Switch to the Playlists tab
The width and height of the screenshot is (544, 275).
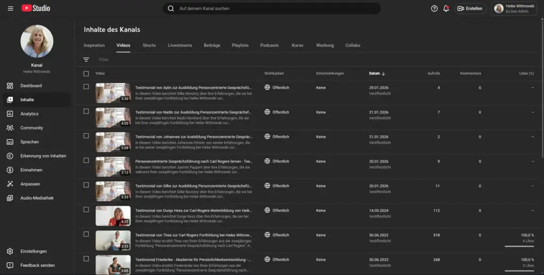coord(240,46)
